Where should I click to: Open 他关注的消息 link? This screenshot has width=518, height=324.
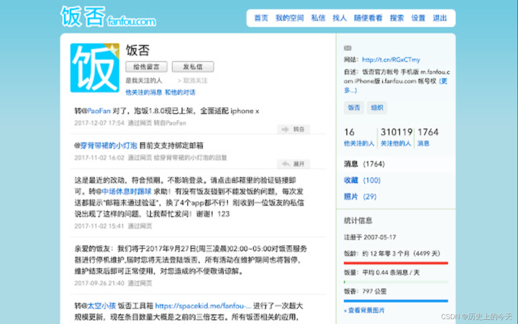(144, 92)
